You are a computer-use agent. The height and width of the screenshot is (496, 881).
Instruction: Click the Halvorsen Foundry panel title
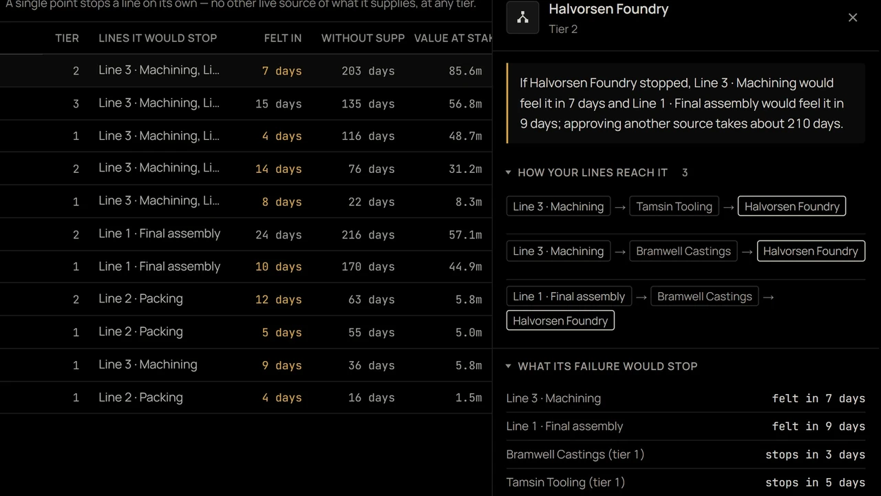pyautogui.click(x=608, y=10)
